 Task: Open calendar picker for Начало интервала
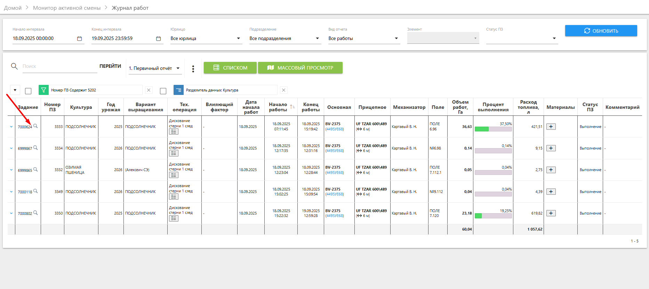pyautogui.click(x=79, y=39)
